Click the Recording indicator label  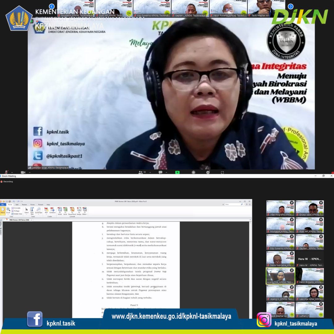pos(7,182)
